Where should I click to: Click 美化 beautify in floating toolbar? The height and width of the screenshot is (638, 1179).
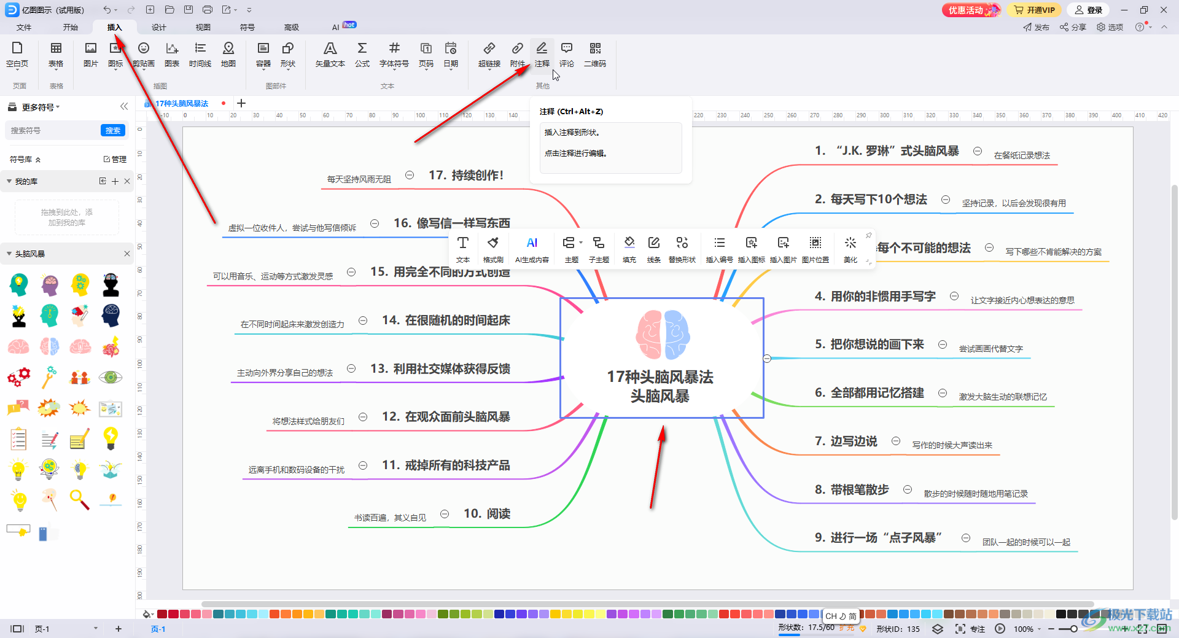[850, 249]
